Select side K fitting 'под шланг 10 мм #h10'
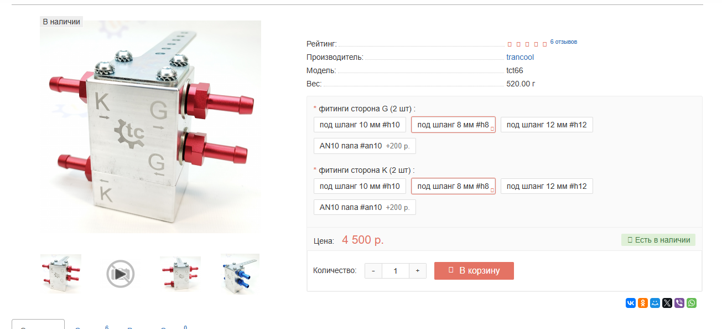Viewport: 722px width, 329px height. click(360, 186)
